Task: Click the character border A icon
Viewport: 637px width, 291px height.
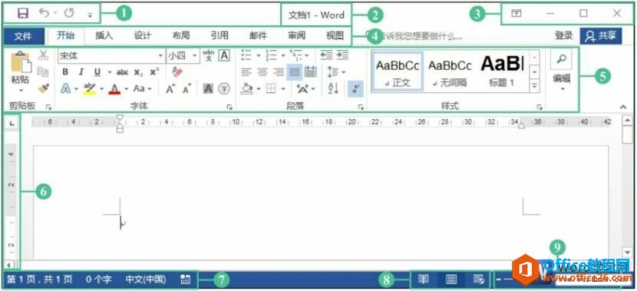Action: pyautogui.click(x=224, y=55)
